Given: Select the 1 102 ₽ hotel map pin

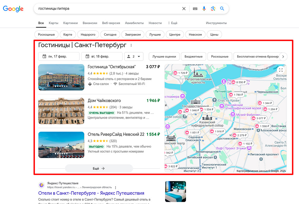Looking at the screenshot, I should coord(245,144).
